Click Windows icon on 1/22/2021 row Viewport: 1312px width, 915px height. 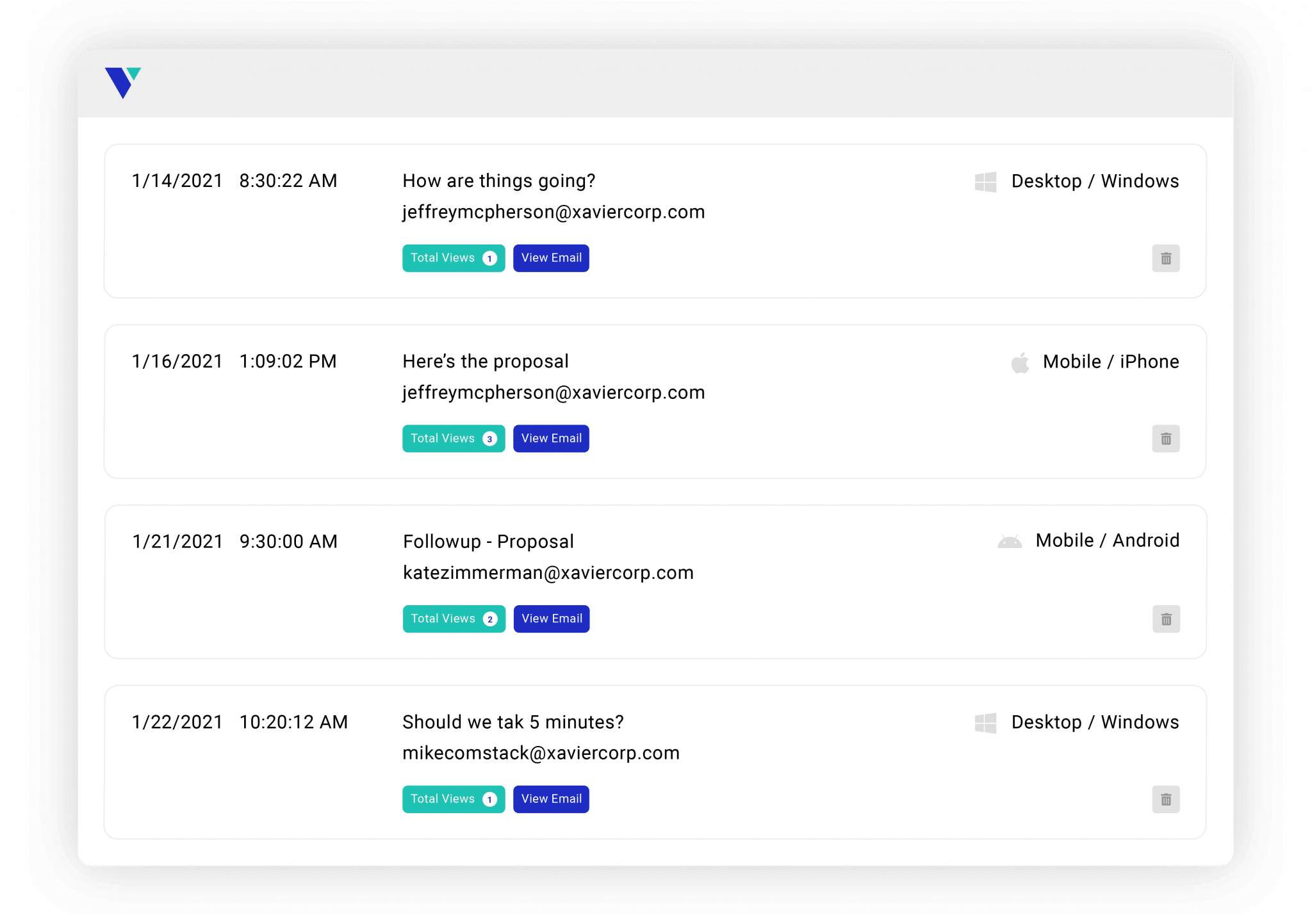tap(985, 723)
